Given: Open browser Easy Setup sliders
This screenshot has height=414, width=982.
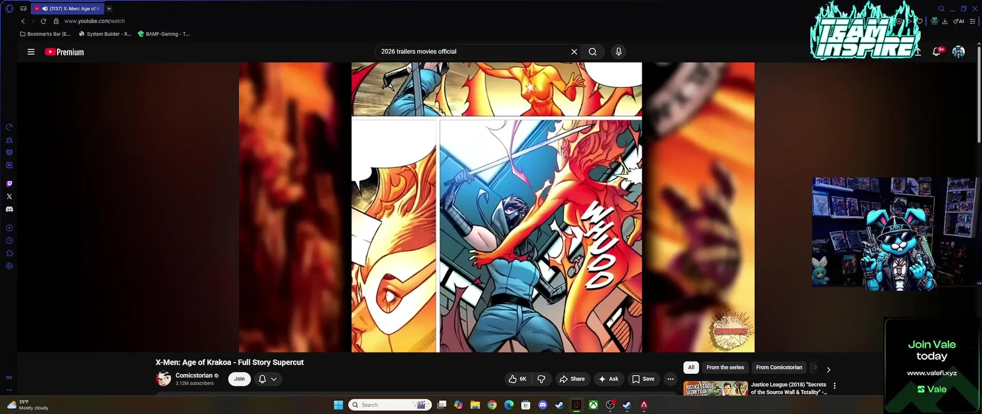Looking at the screenshot, I should click(973, 21).
